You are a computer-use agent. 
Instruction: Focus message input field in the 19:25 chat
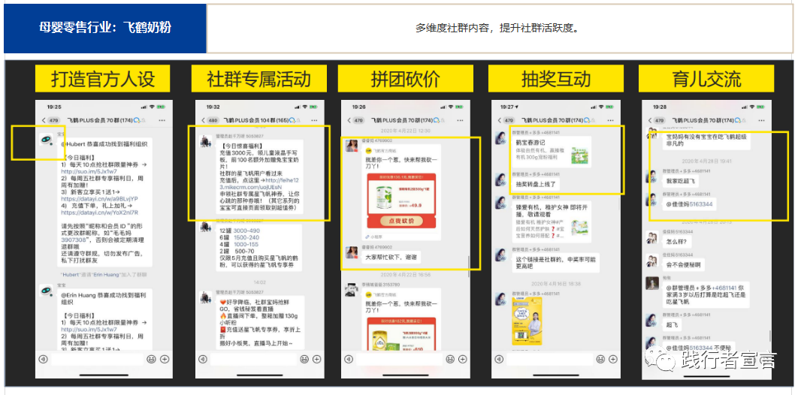click(98, 359)
